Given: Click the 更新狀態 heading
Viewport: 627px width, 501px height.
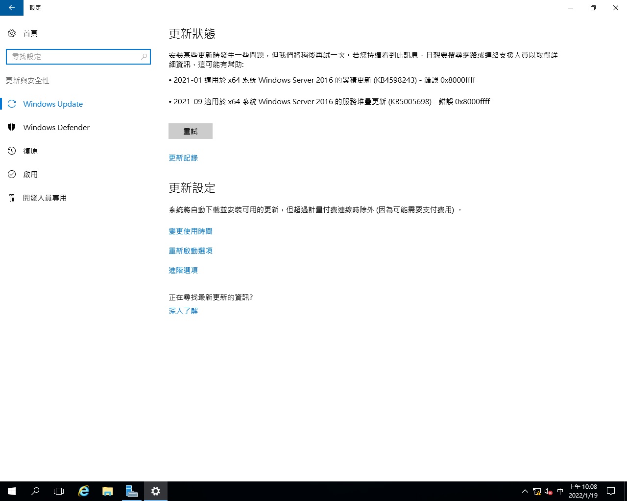Looking at the screenshot, I should coord(192,34).
